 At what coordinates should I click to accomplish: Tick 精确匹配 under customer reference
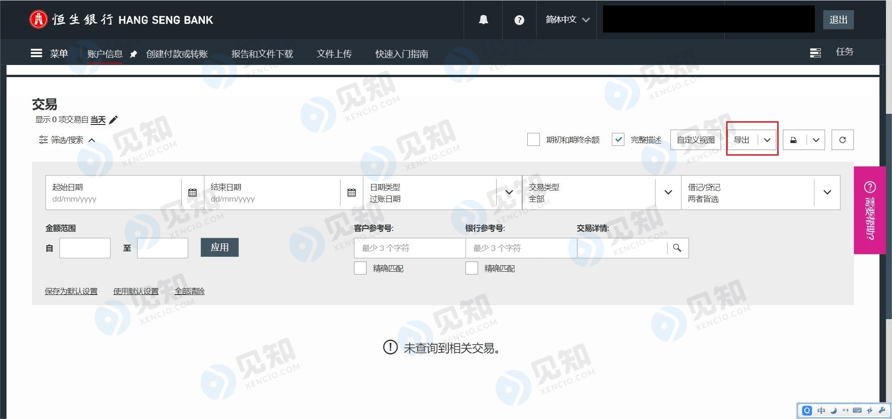[x=360, y=268]
